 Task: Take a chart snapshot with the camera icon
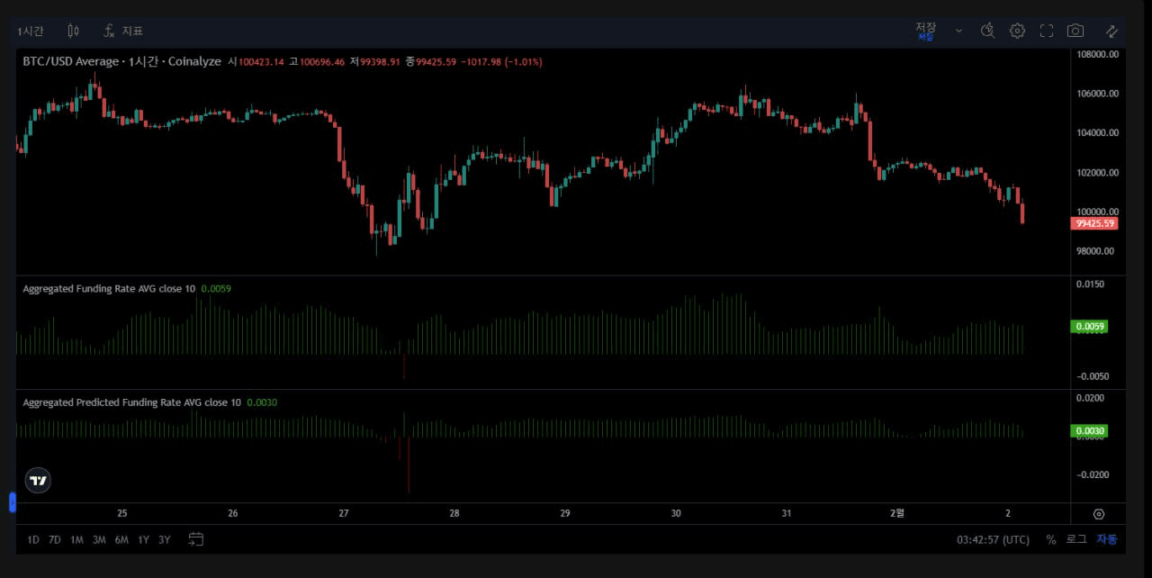(1075, 30)
